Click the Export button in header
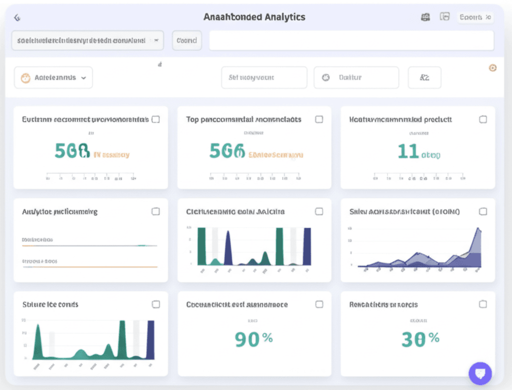This screenshot has width=512, height=390. tap(475, 17)
